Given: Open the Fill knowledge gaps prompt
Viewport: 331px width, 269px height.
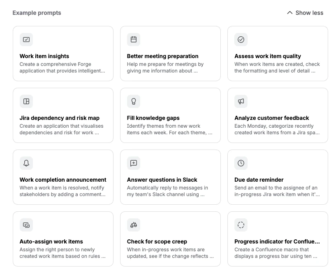Looking at the screenshot, I should (170, 115).
